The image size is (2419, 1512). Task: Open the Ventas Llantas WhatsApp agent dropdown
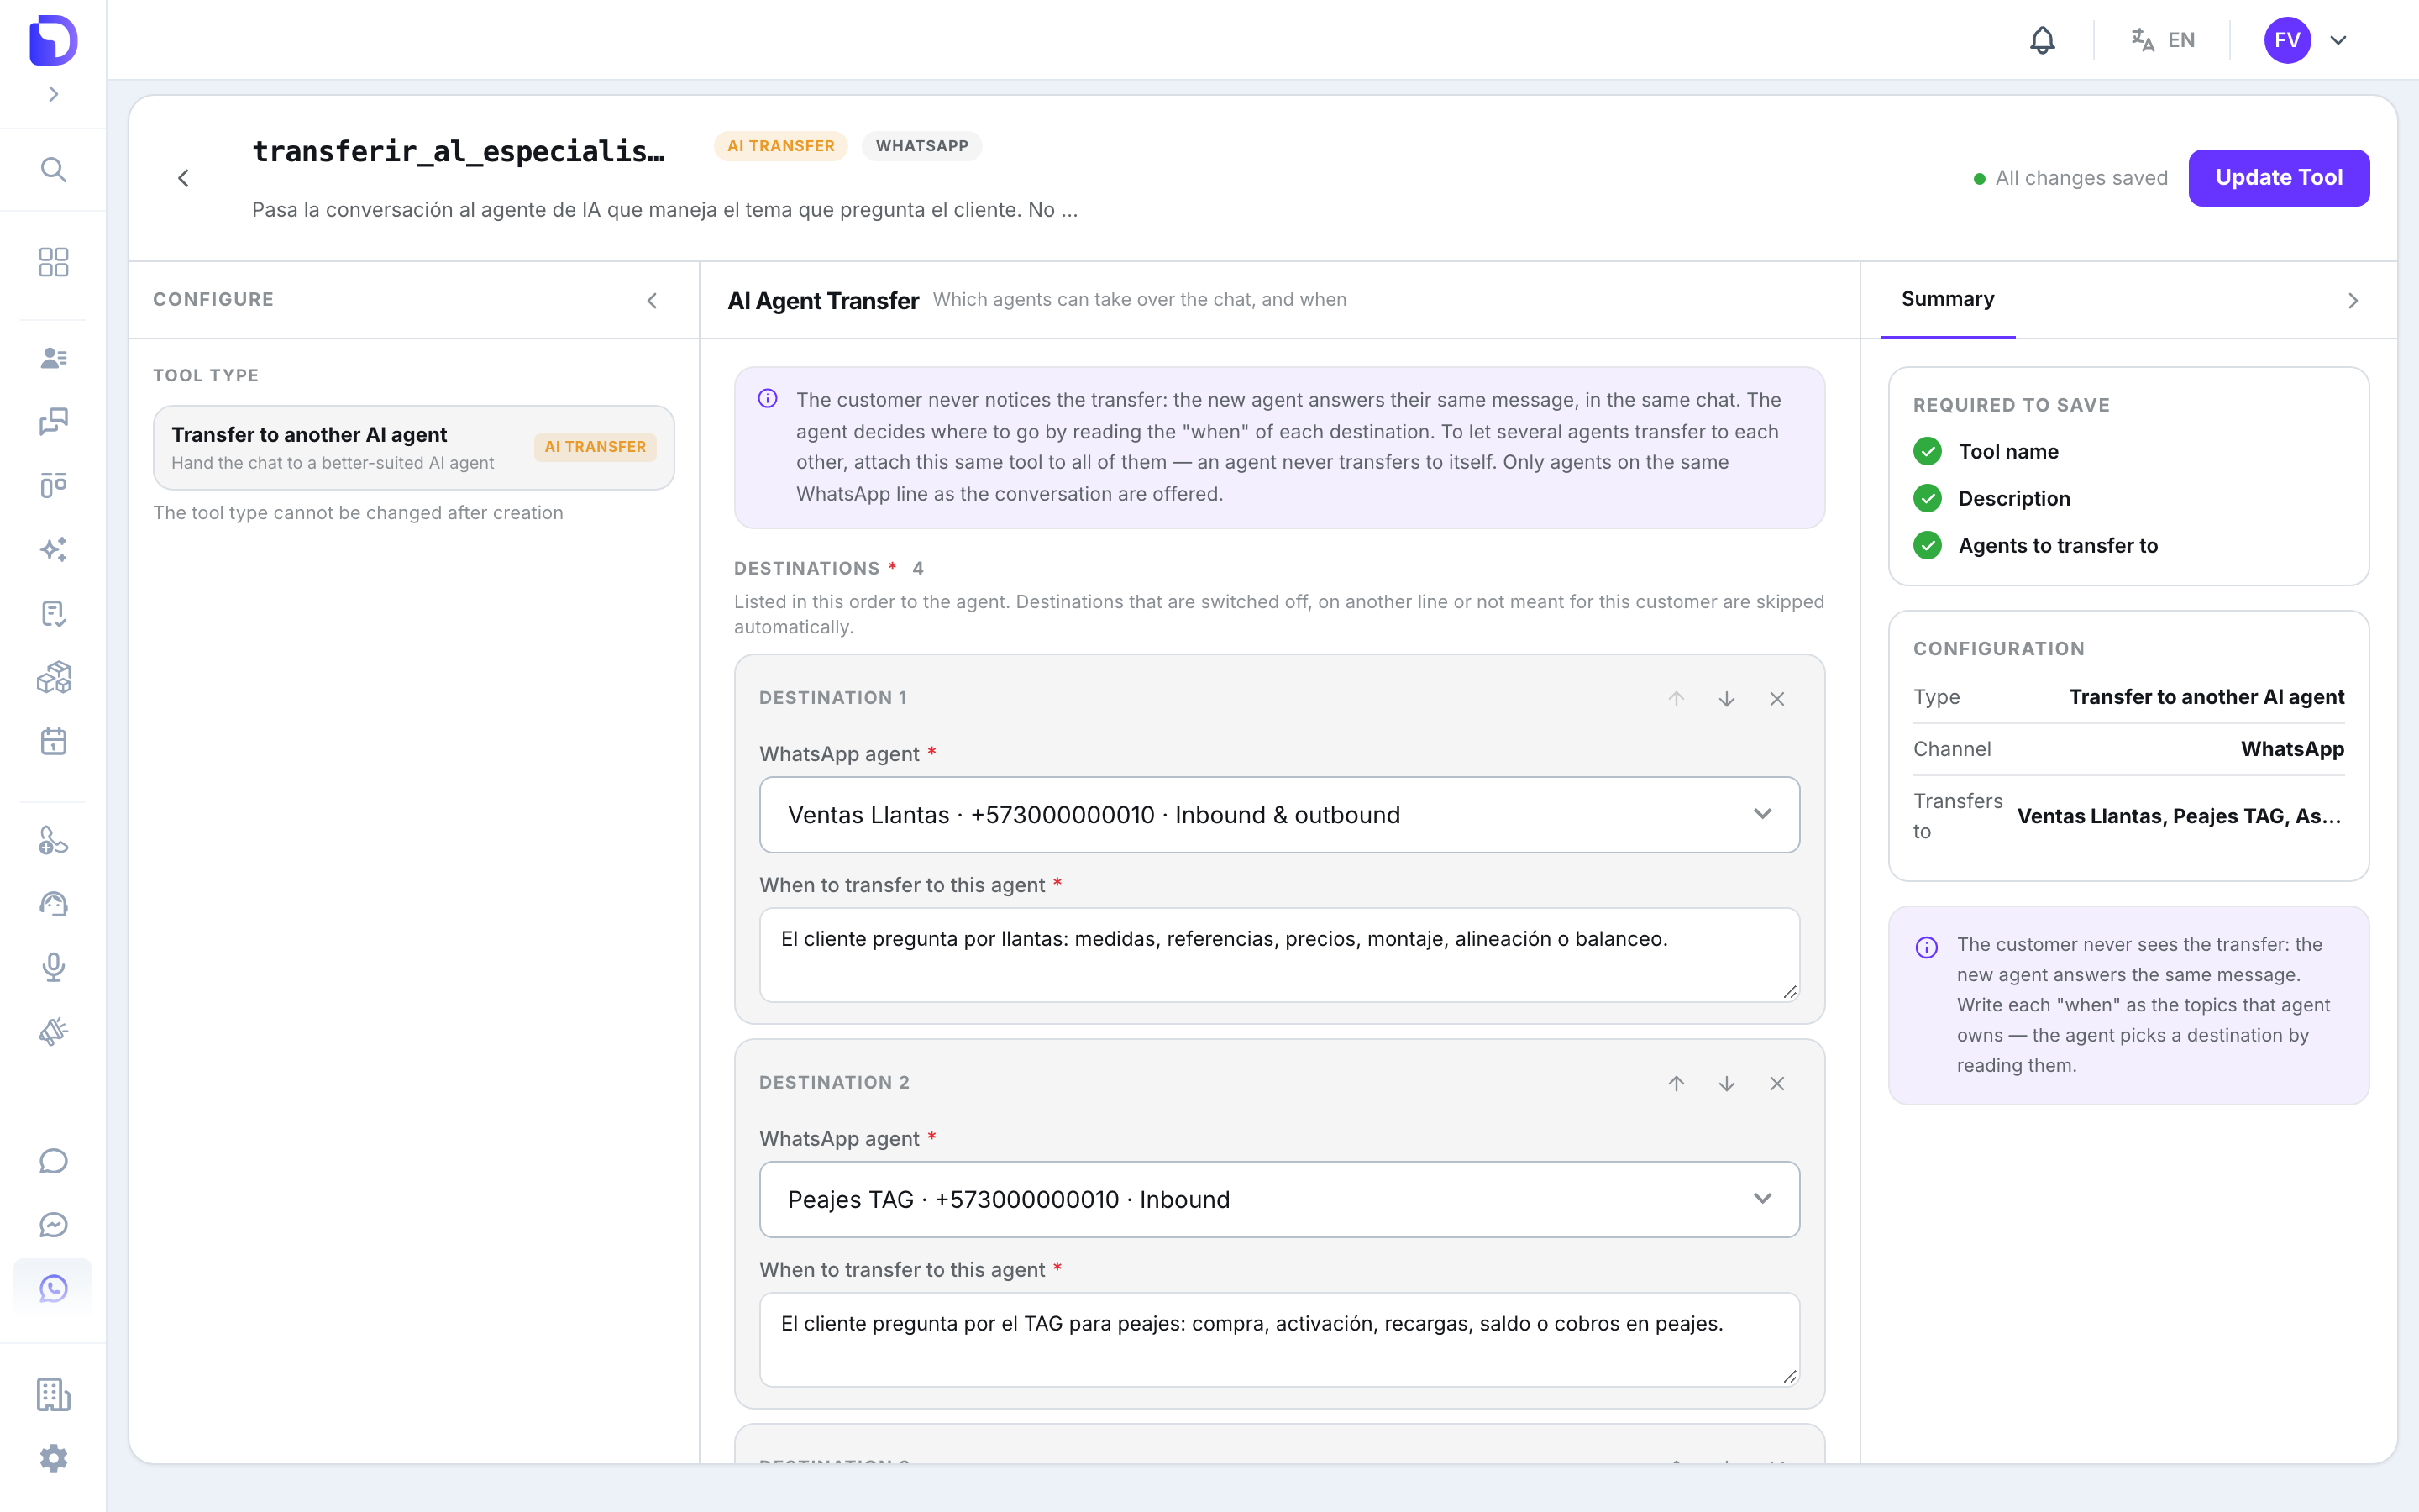[x=1278, y=814]
